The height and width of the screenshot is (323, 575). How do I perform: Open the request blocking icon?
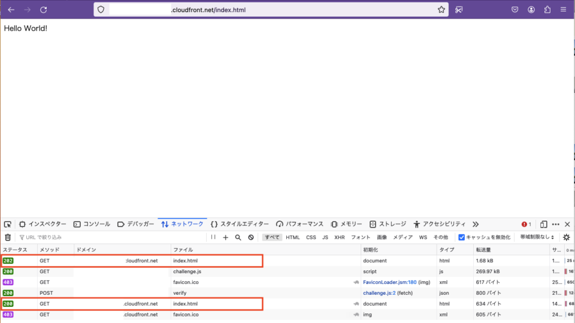coord(251,237)
